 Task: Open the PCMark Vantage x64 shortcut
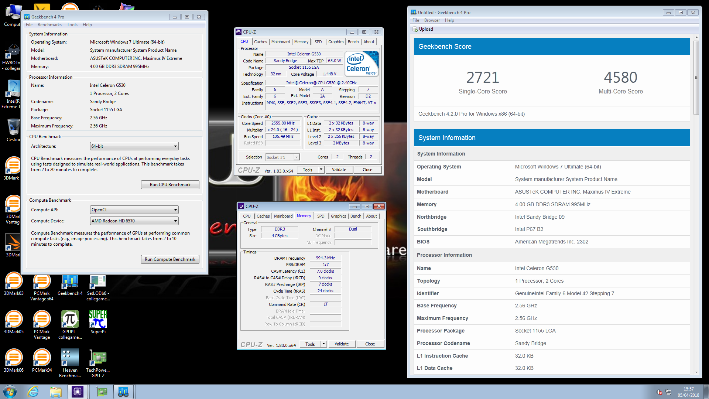[42, 287]
